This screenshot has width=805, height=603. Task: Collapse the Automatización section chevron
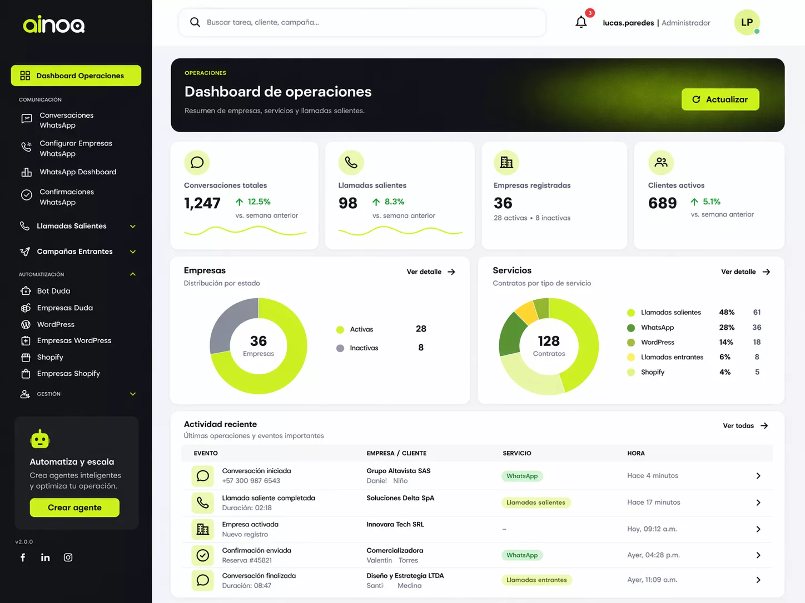tap(133, 274)
